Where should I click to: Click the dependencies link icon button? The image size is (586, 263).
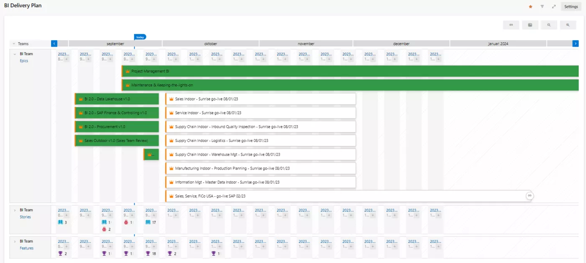pyautogui.click(x=511, y=25)
